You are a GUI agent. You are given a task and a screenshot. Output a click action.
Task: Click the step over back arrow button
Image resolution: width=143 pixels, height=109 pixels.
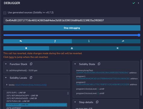(x=21, y=41)
